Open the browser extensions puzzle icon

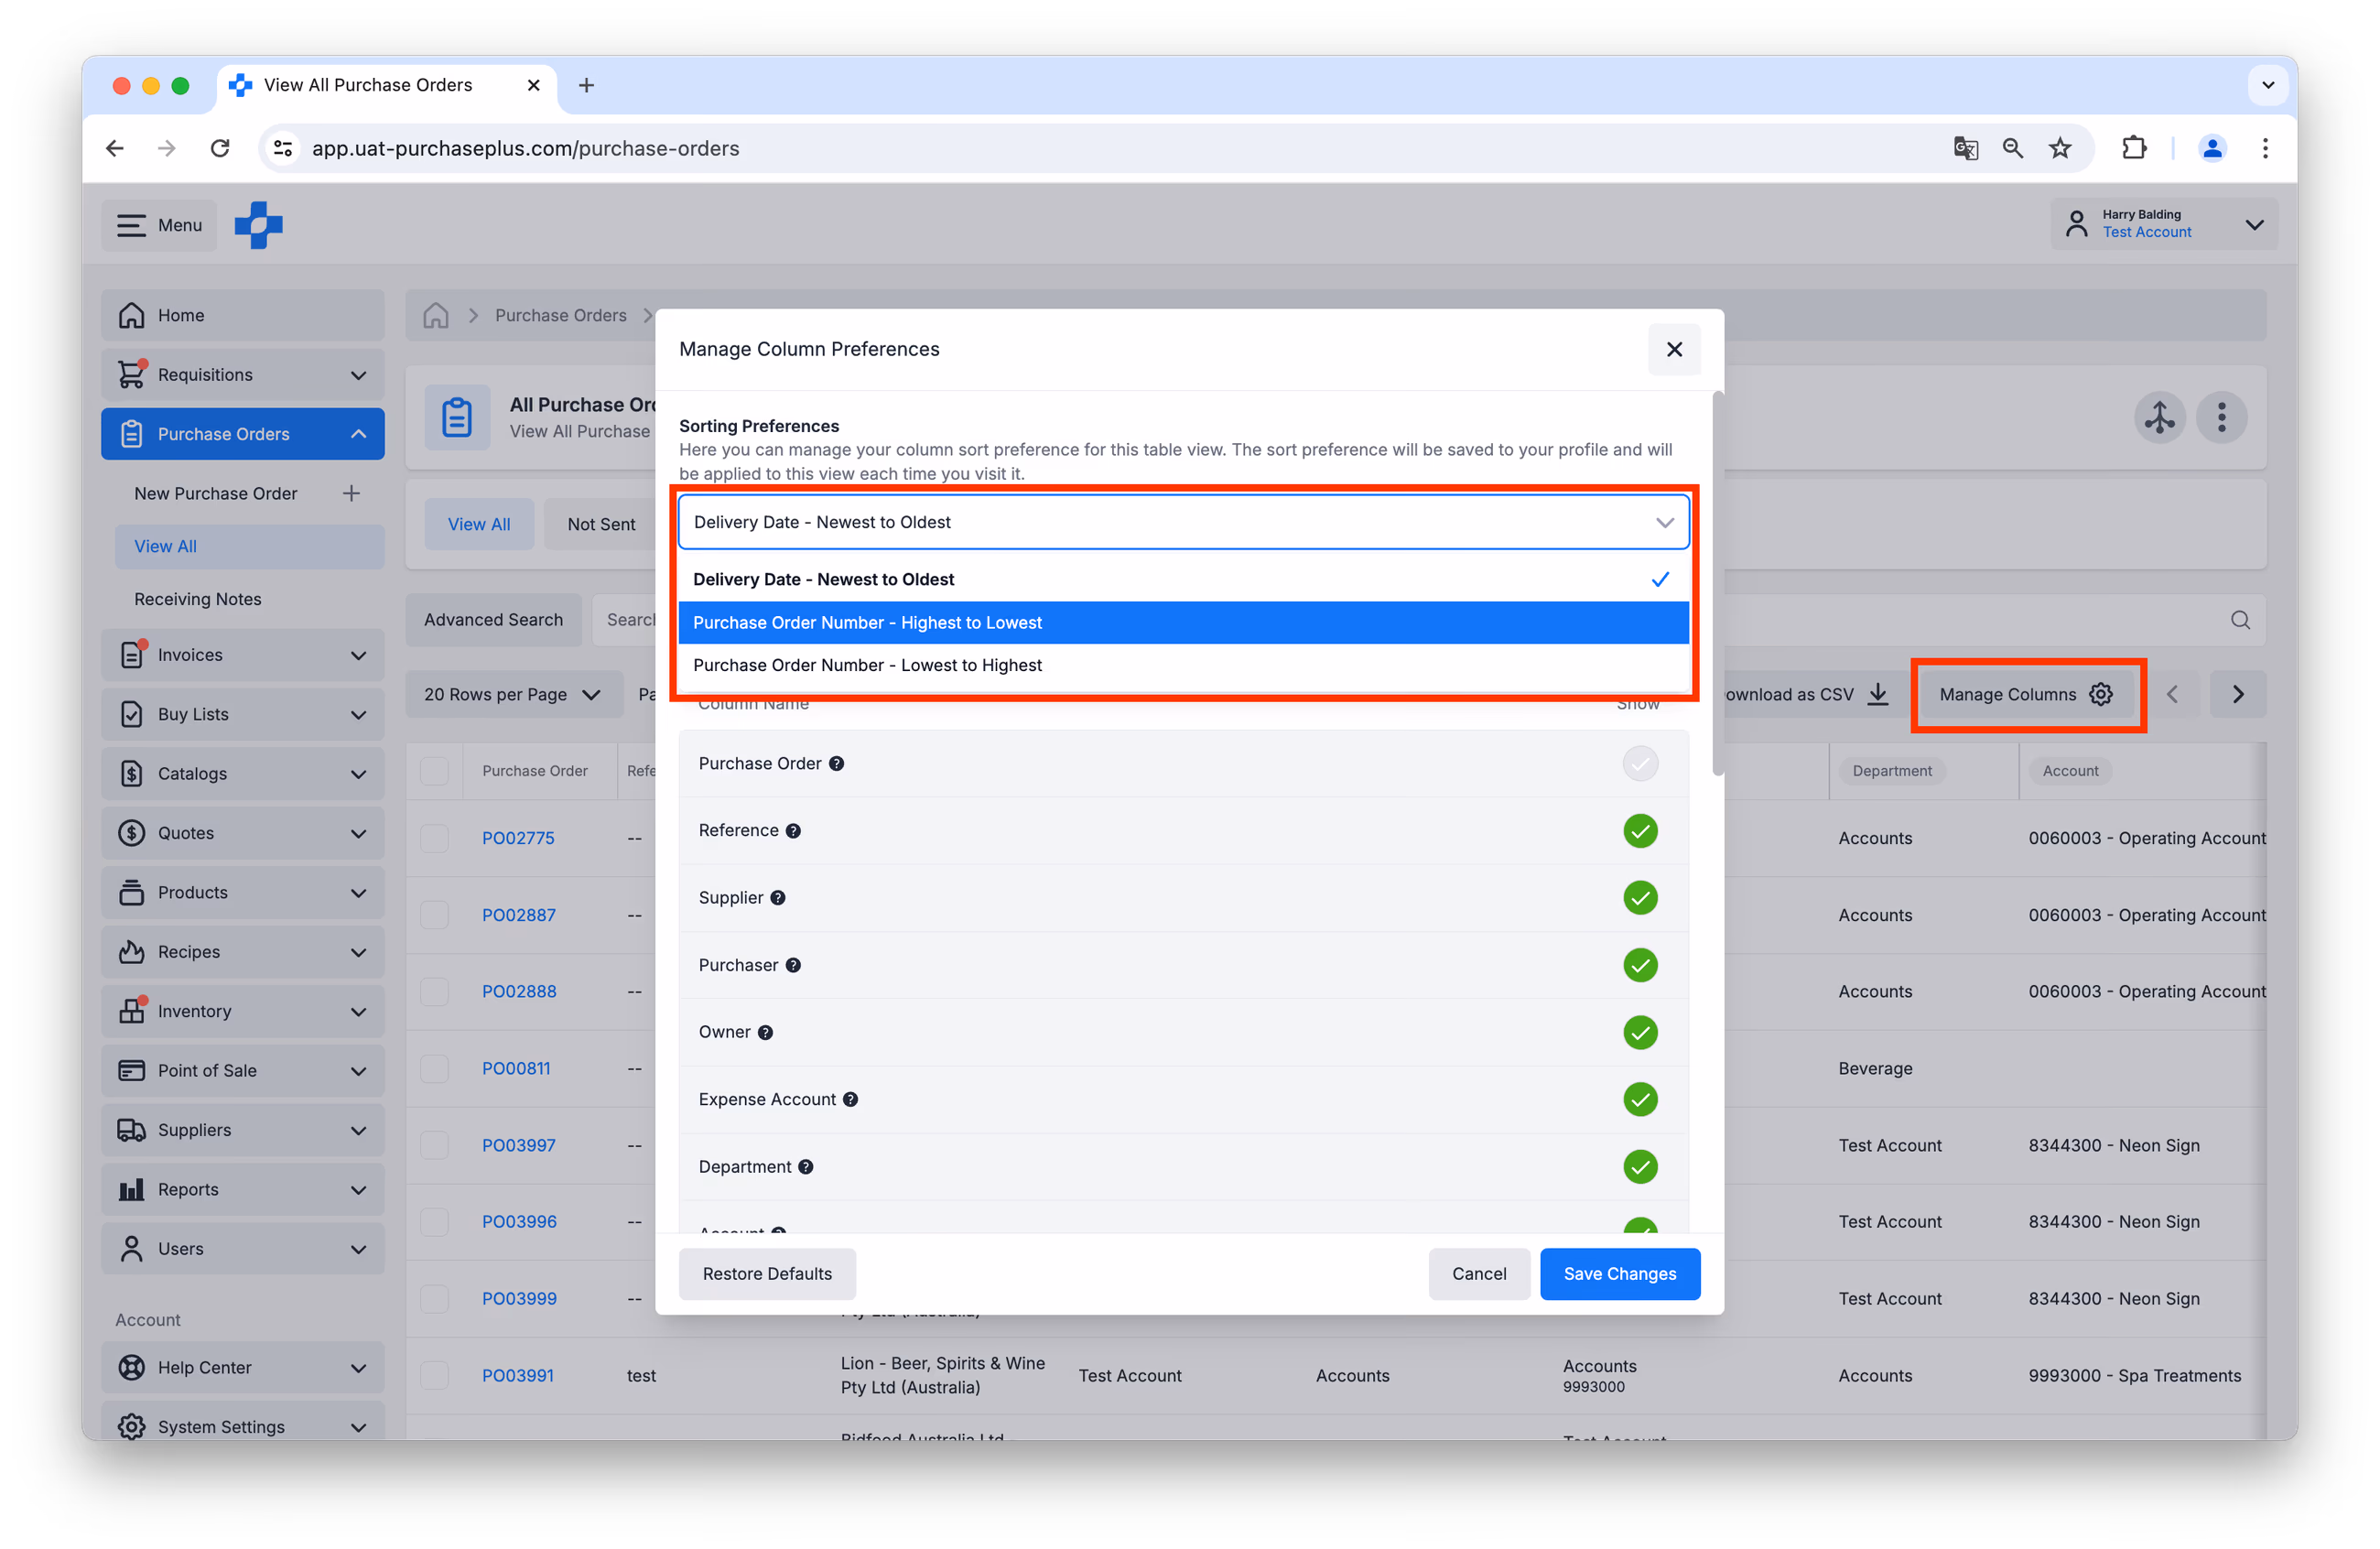point(2134,148)
